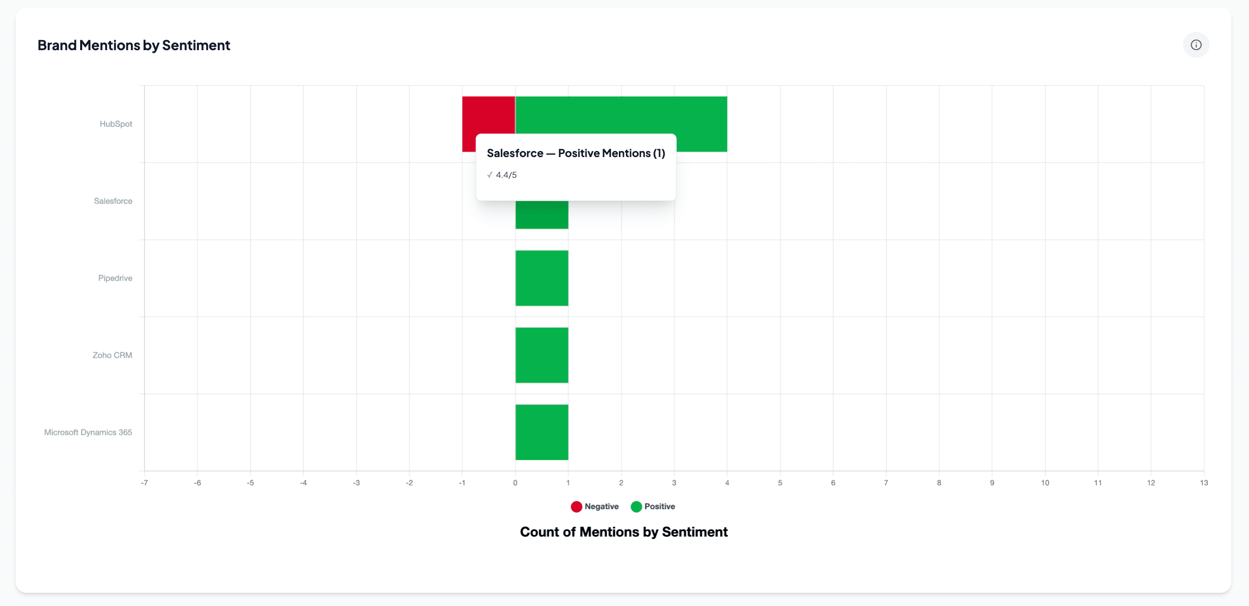This screenshot has height=606, width=1249.
Task: Toggle the Positive legend entry
Action: (653, 506)
